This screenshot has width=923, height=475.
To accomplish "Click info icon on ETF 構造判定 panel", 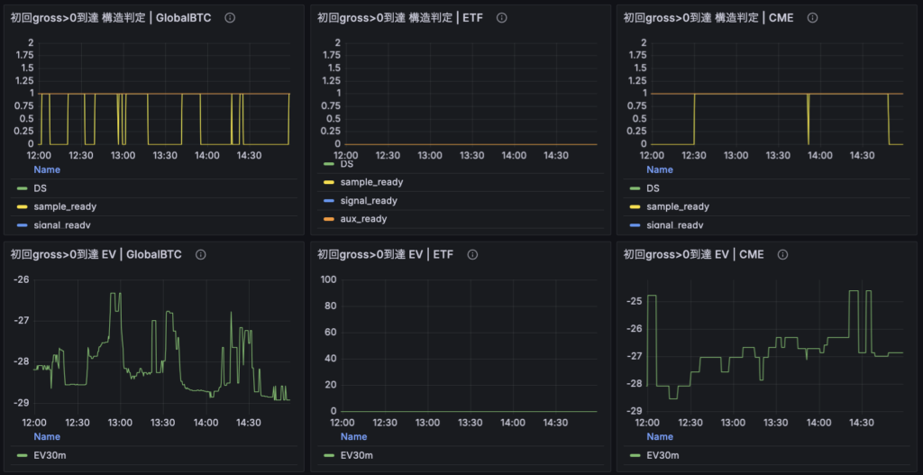I will pyautogui.click(x=501, y=18).
